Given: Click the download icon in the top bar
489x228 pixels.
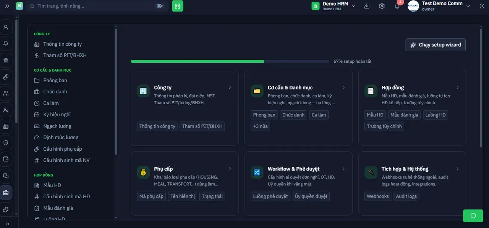Looking at the screenshot, I should coord(367,6).
